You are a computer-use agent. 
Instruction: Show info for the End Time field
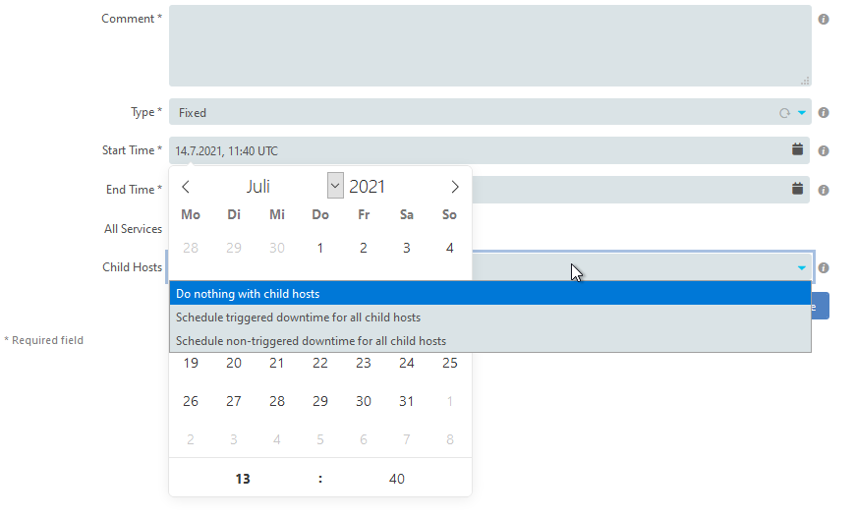click(824, 190)
